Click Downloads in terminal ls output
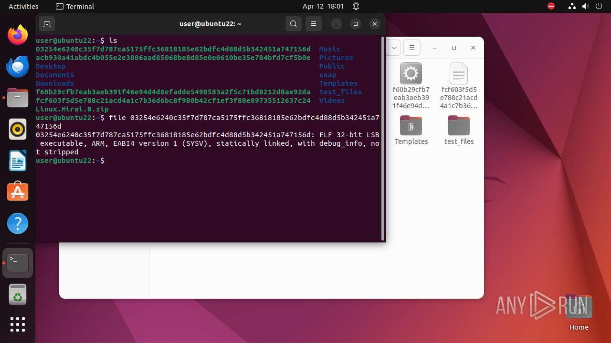 pyautogui.click(x=55, y=83)
